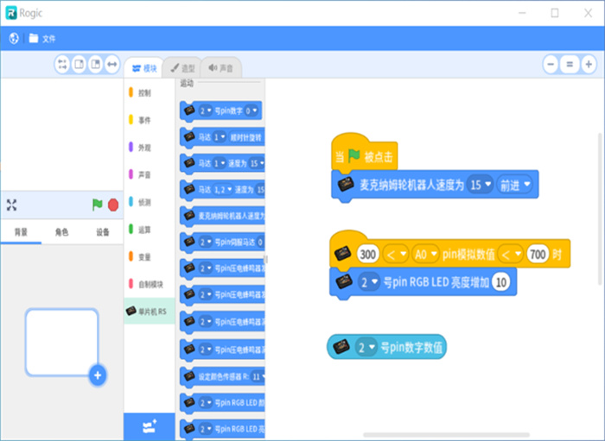Click the green flag run button
This screenshot has height=441, width=605.
pos(97,205)
